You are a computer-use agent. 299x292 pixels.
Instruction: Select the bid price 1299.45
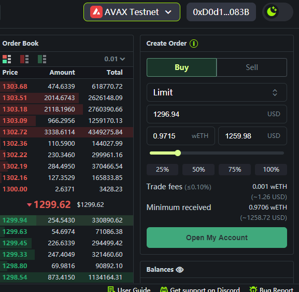(x=15, y=243)
